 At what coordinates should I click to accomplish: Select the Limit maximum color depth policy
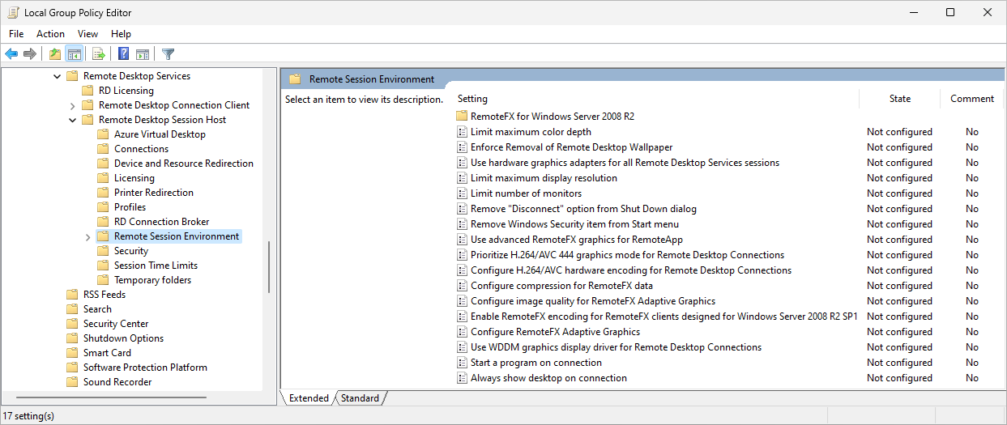531,132
